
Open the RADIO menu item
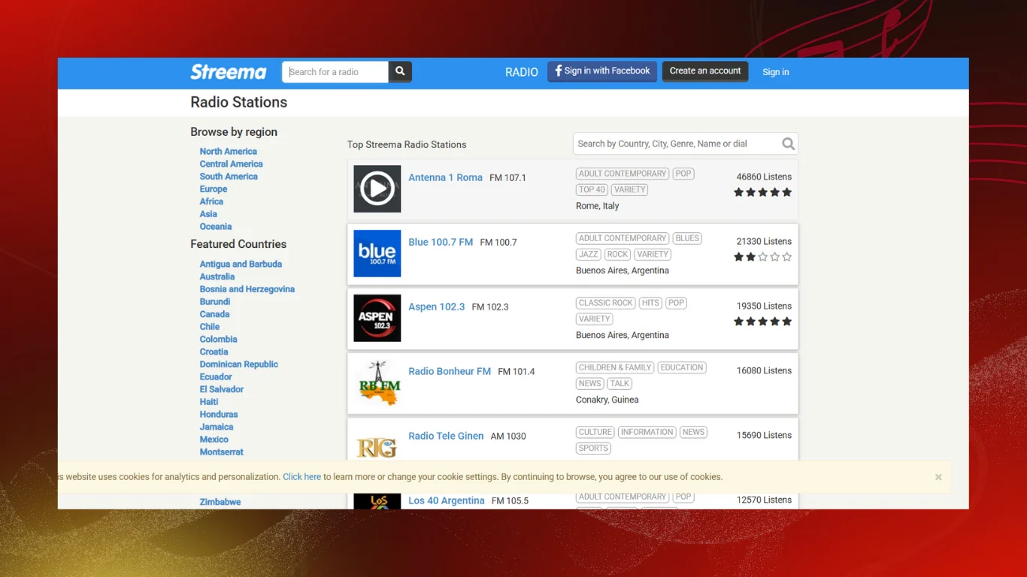pos(521,72)
